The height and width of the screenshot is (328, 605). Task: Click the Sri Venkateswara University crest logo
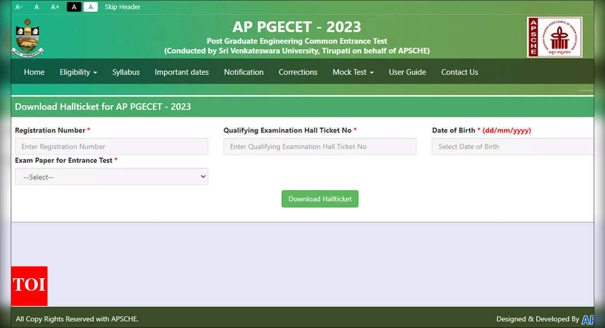point(27,38)
